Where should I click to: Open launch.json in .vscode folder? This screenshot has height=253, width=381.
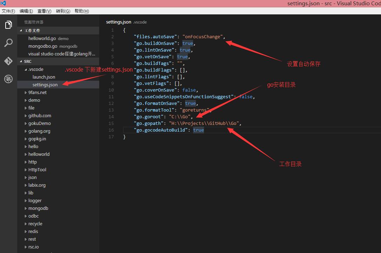click(58, 77)
